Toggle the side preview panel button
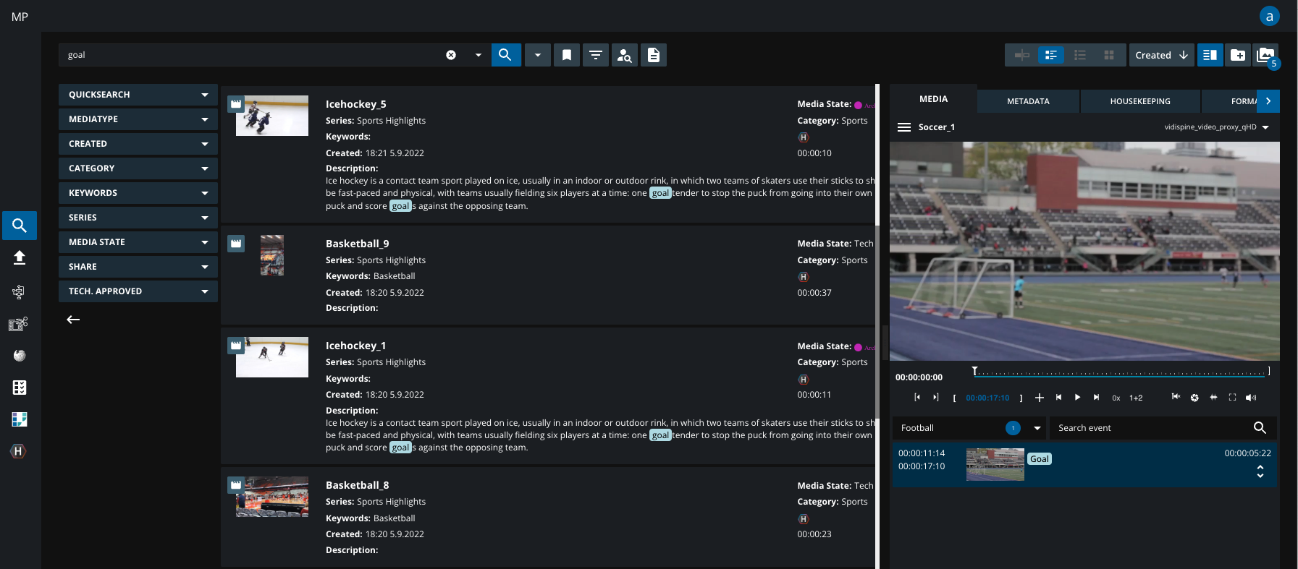 (1210, 55)
